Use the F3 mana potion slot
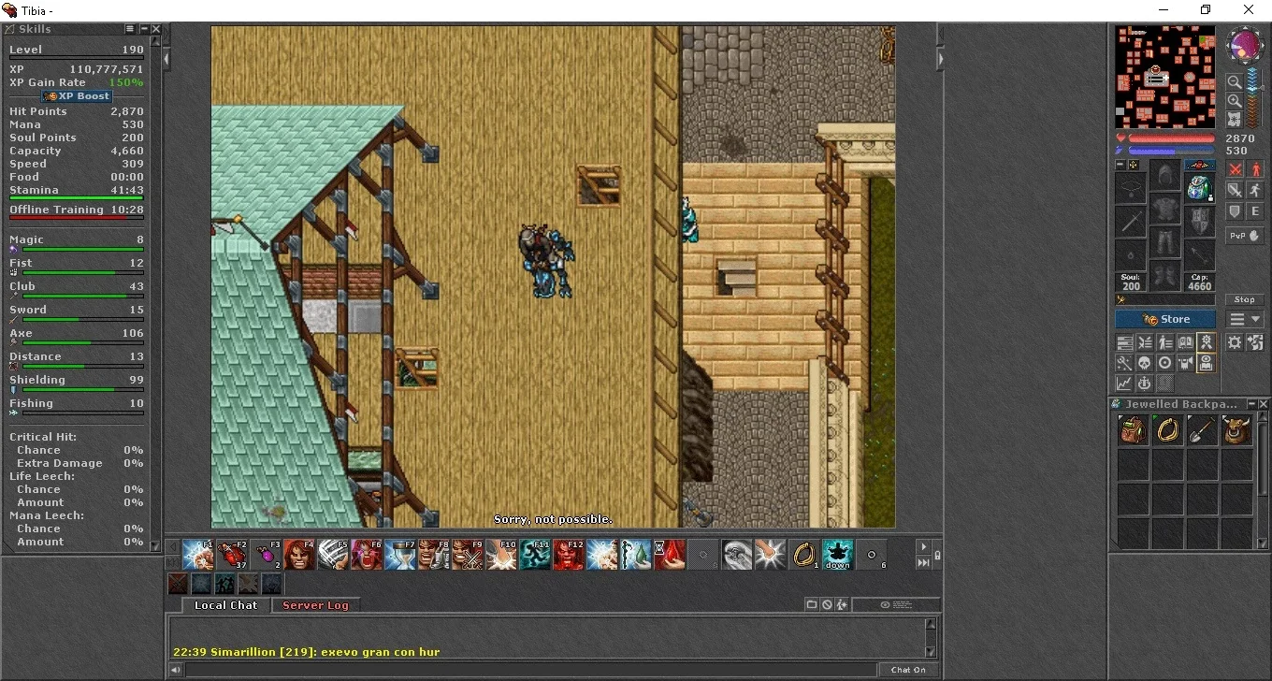This screenshot has width=1272, height=681. (266, 555)
